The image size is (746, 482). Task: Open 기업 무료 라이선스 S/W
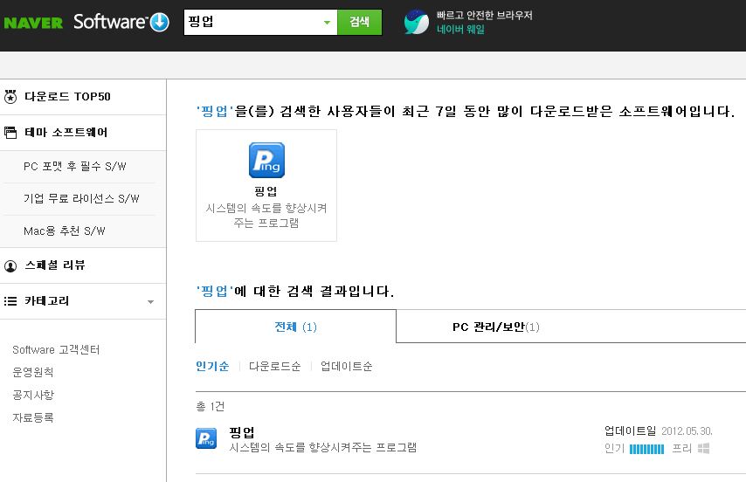[x=81, y=199]
